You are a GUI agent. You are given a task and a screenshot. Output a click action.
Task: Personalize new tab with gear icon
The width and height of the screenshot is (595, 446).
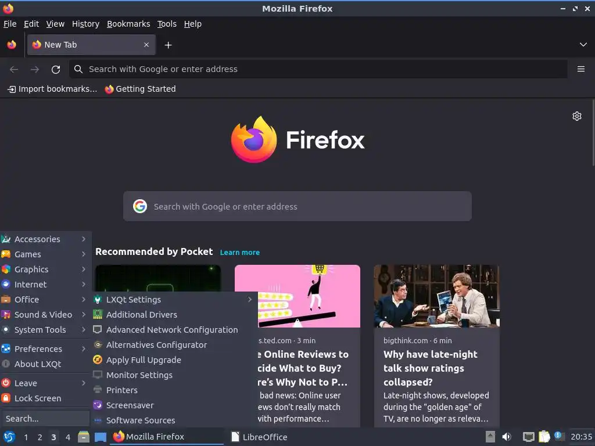[x=577, y=116]
